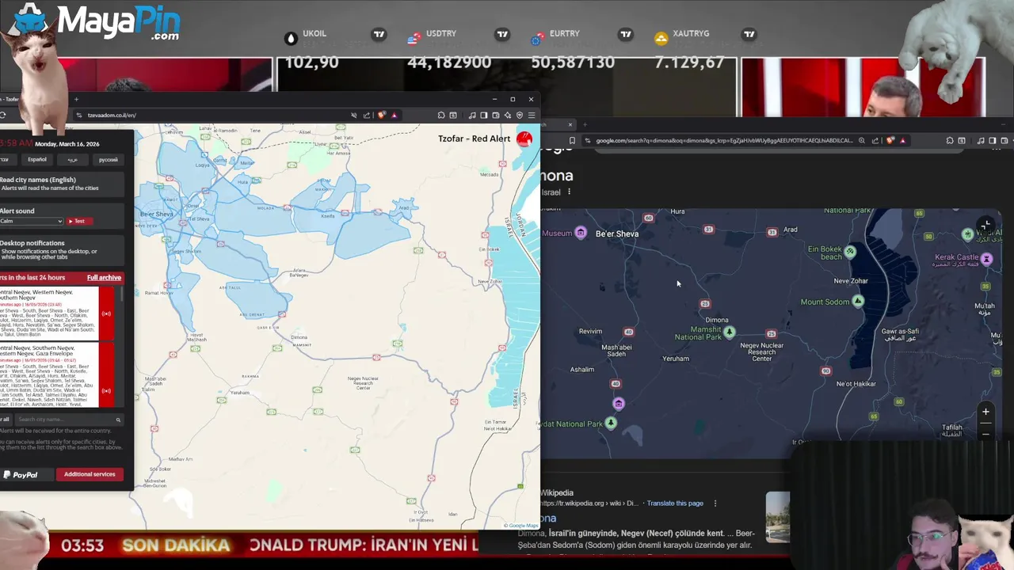Open the Translate this page link

coord(675,503)
